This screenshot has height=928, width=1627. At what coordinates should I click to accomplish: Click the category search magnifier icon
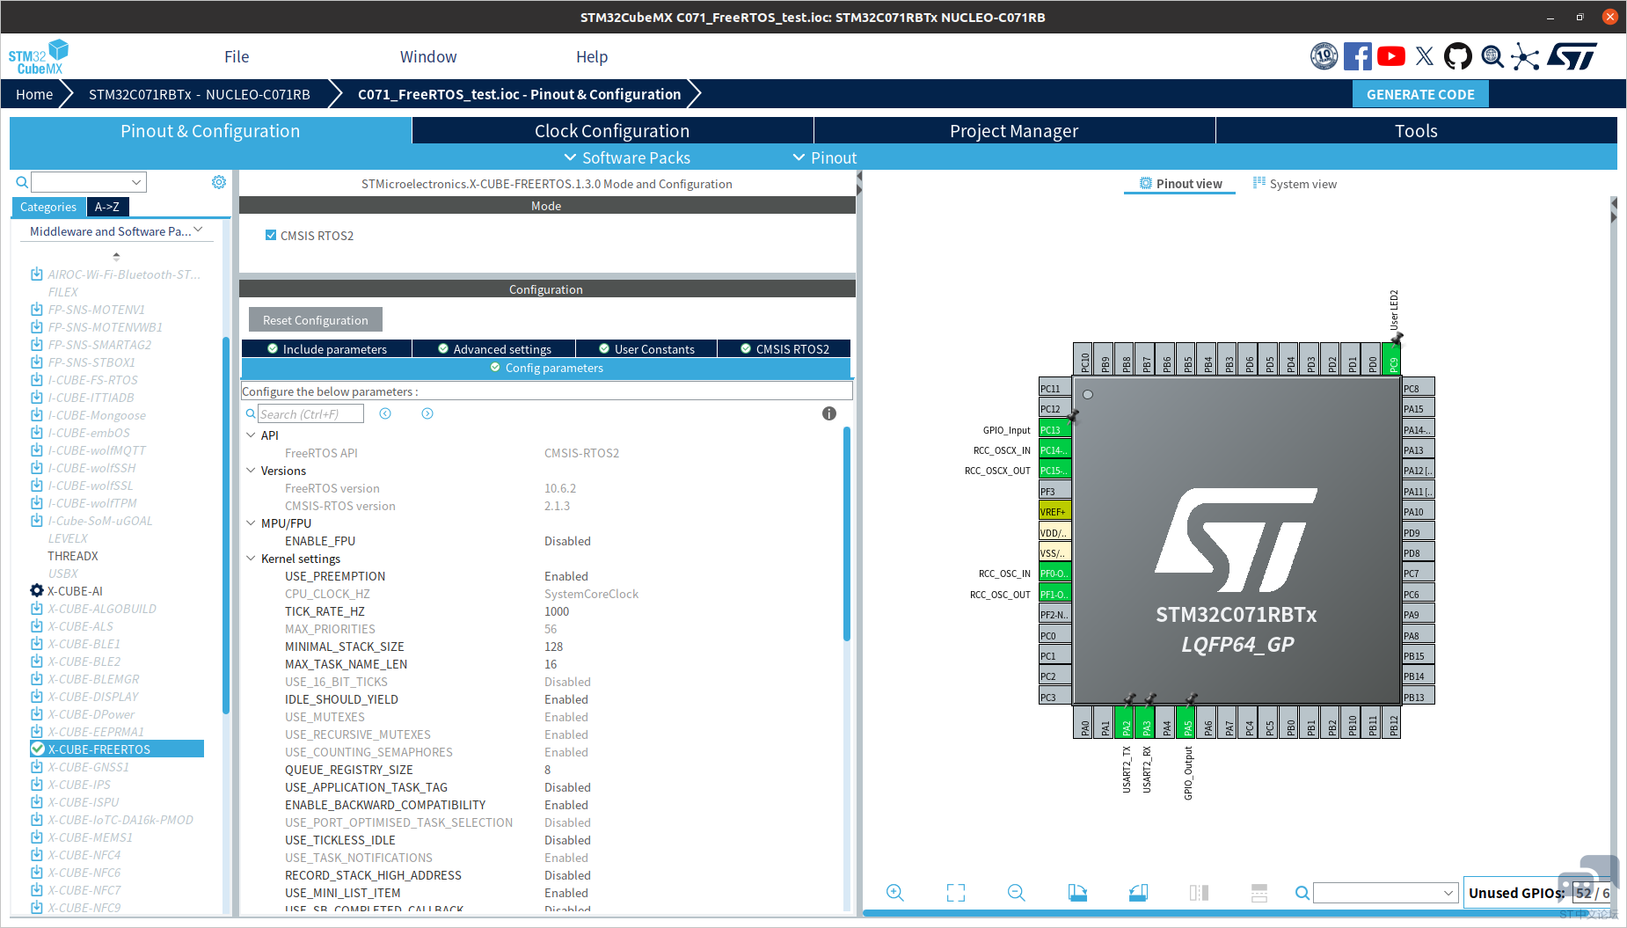tap(22, 182)
